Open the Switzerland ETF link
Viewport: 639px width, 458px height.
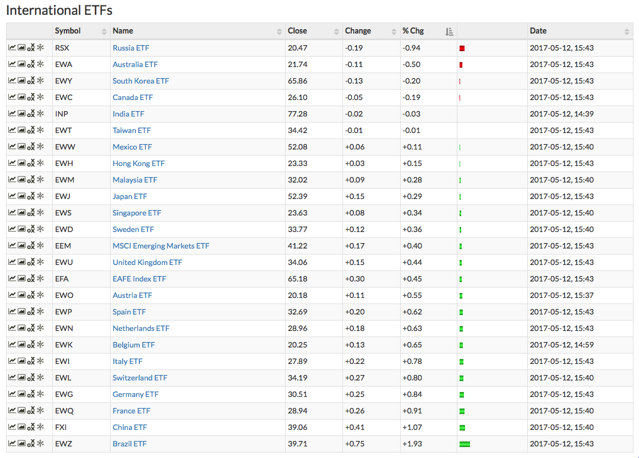[140, 378]
